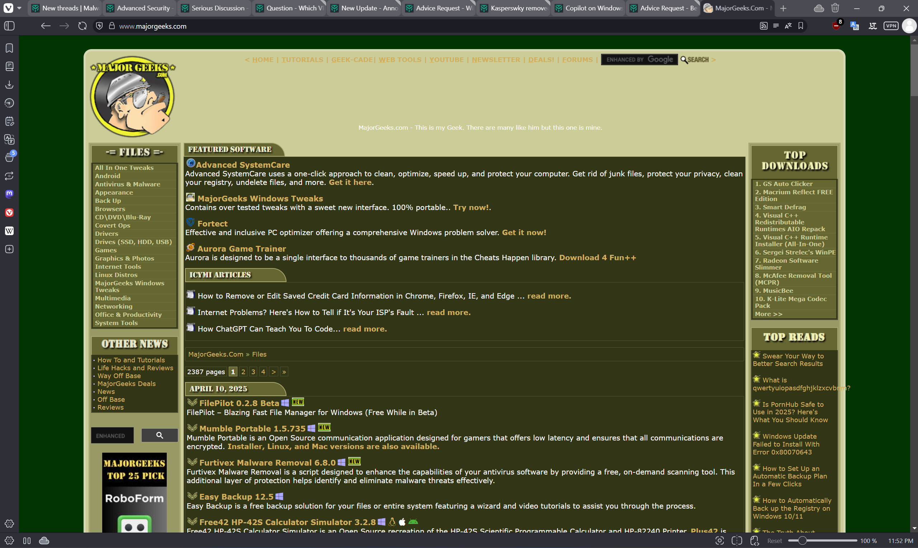
Task: Open the closed tabs trash can
Action: (x=835, y=8)
